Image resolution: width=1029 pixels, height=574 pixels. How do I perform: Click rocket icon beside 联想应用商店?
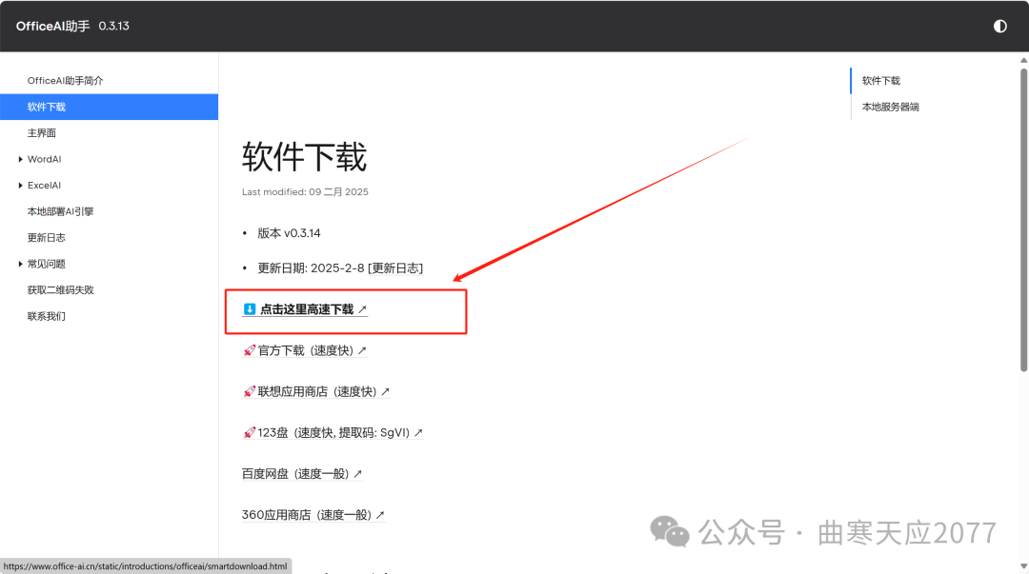click(x=249, y=391)
